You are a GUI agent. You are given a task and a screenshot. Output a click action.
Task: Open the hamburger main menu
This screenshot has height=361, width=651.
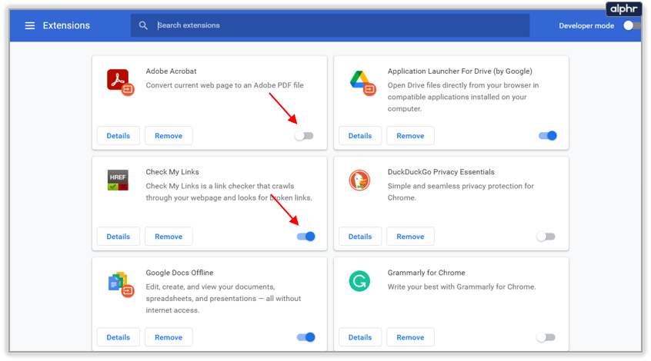tap(30, 25)
